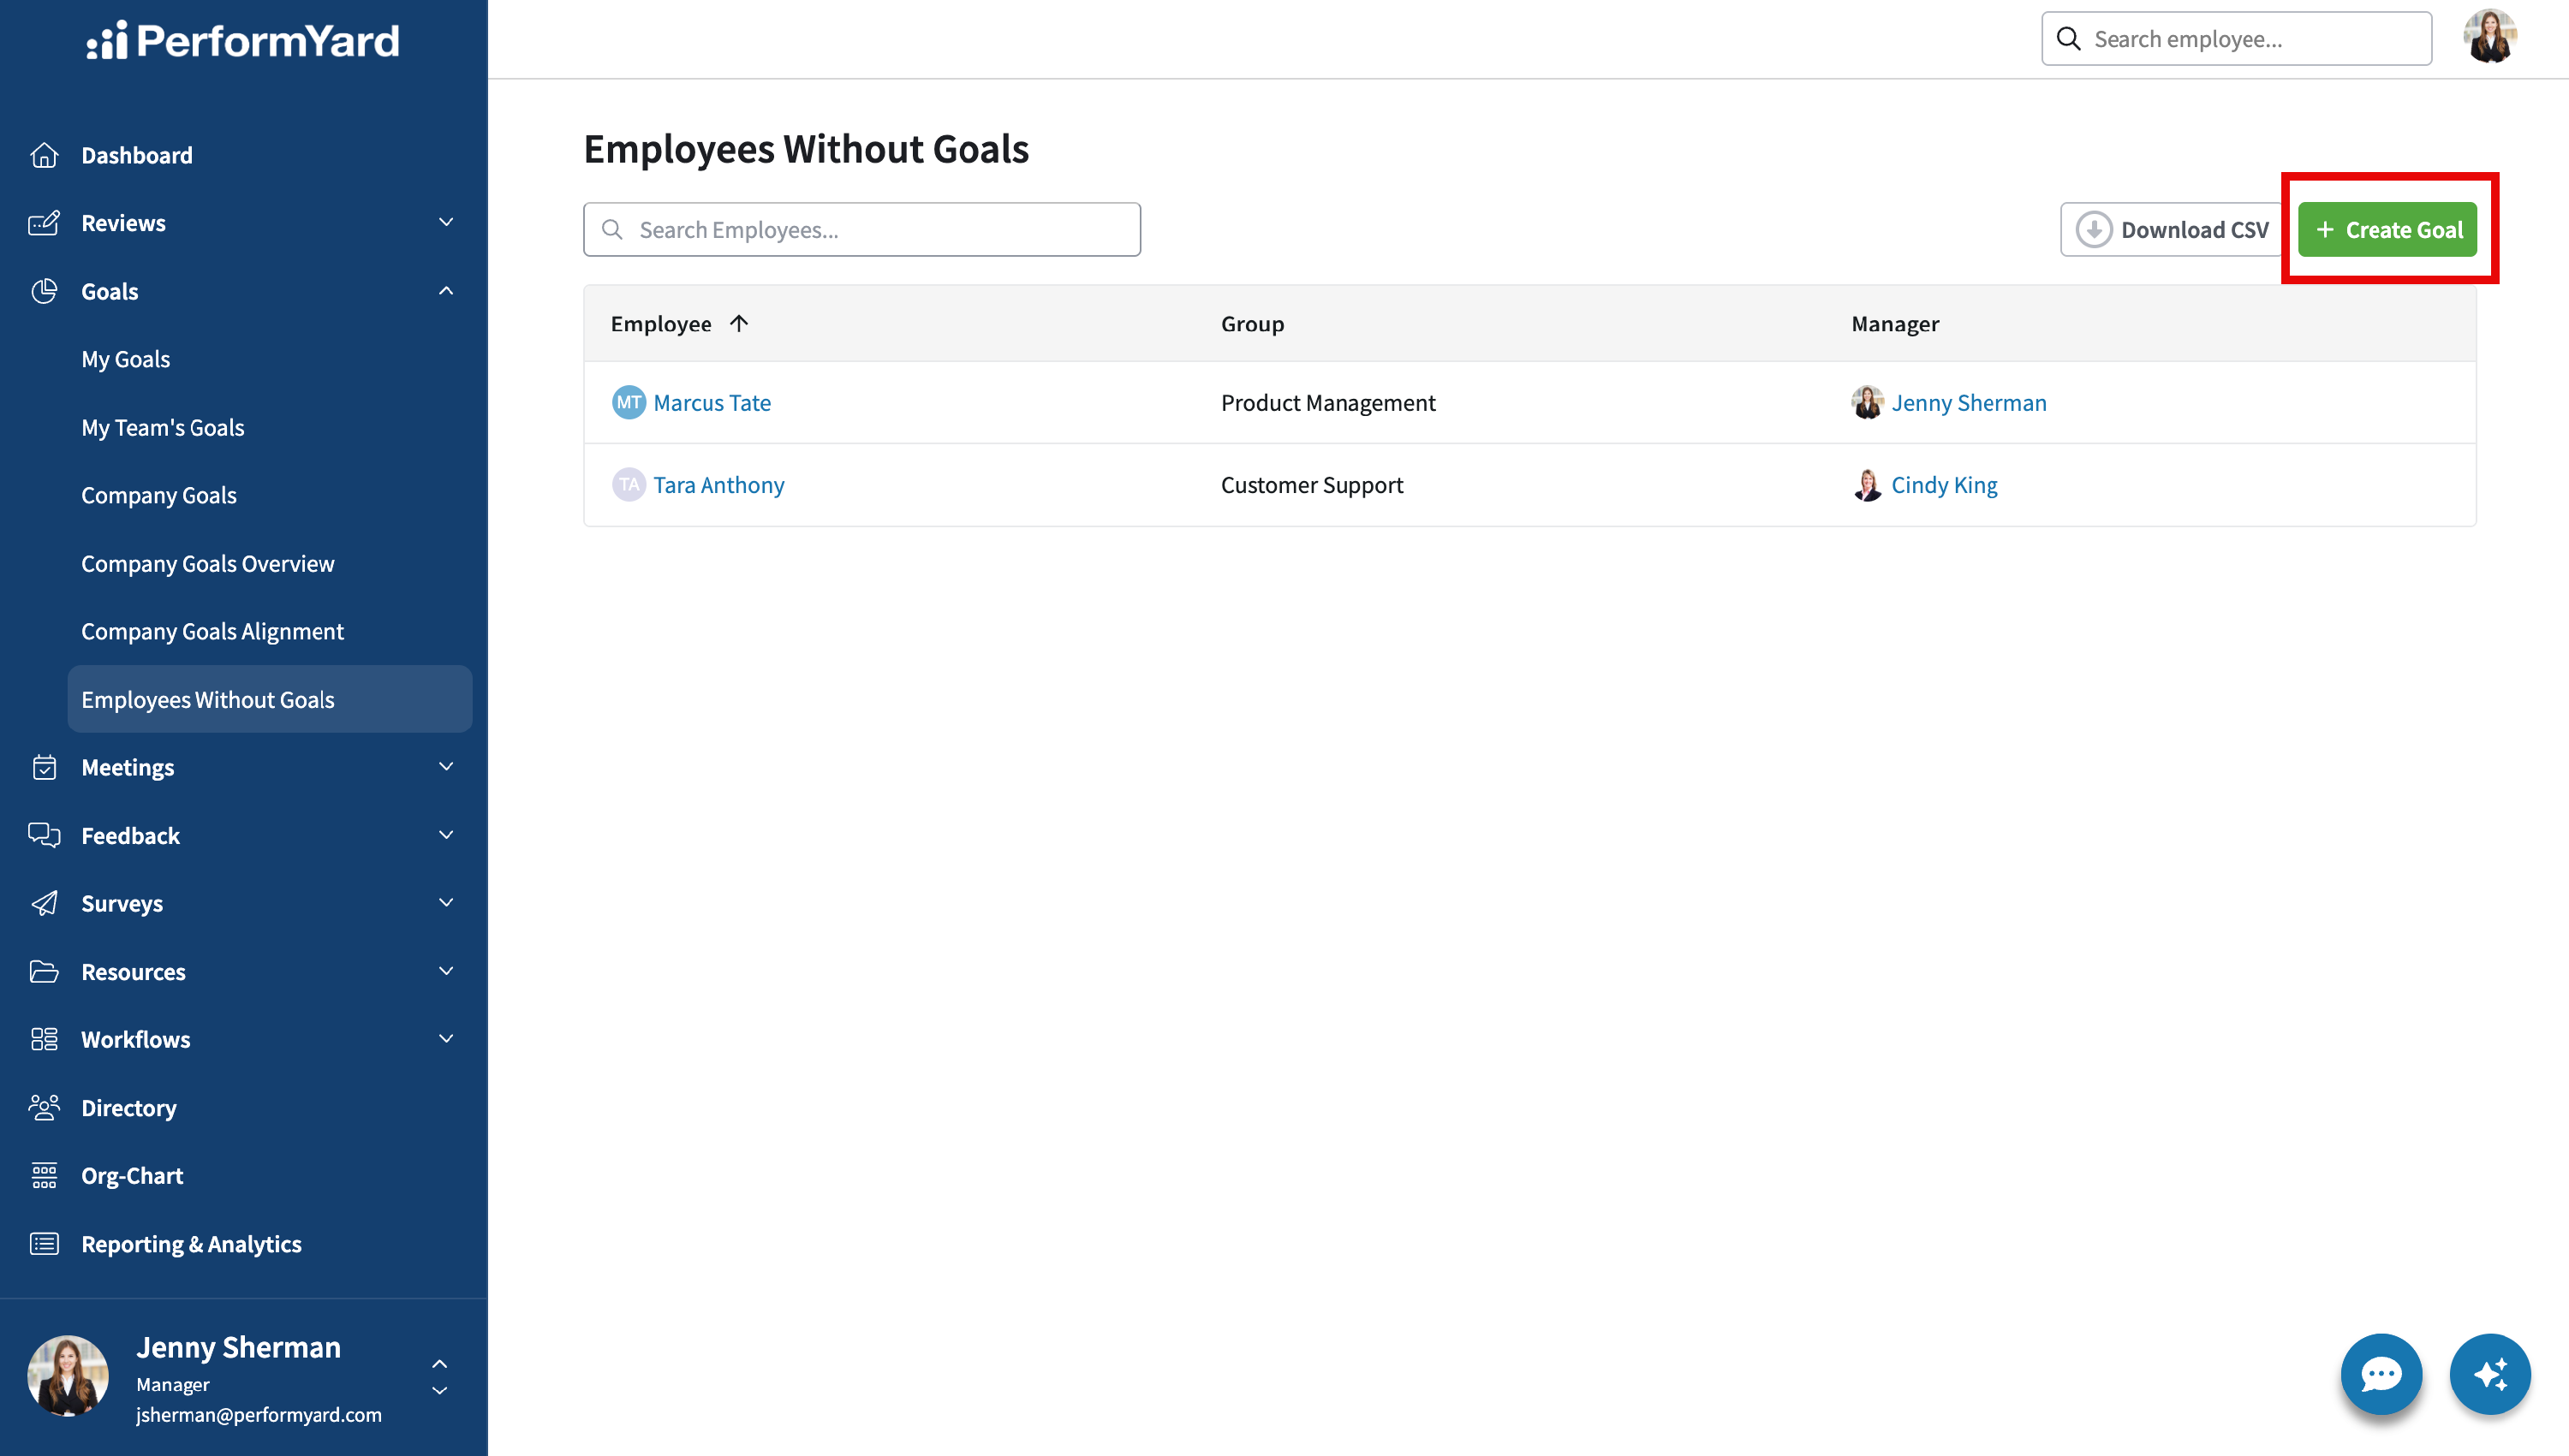Click Marcus Tate's MT avatar
Image resolution: width=2569 pixels, height=1456 pixels.
click(629, 402)
